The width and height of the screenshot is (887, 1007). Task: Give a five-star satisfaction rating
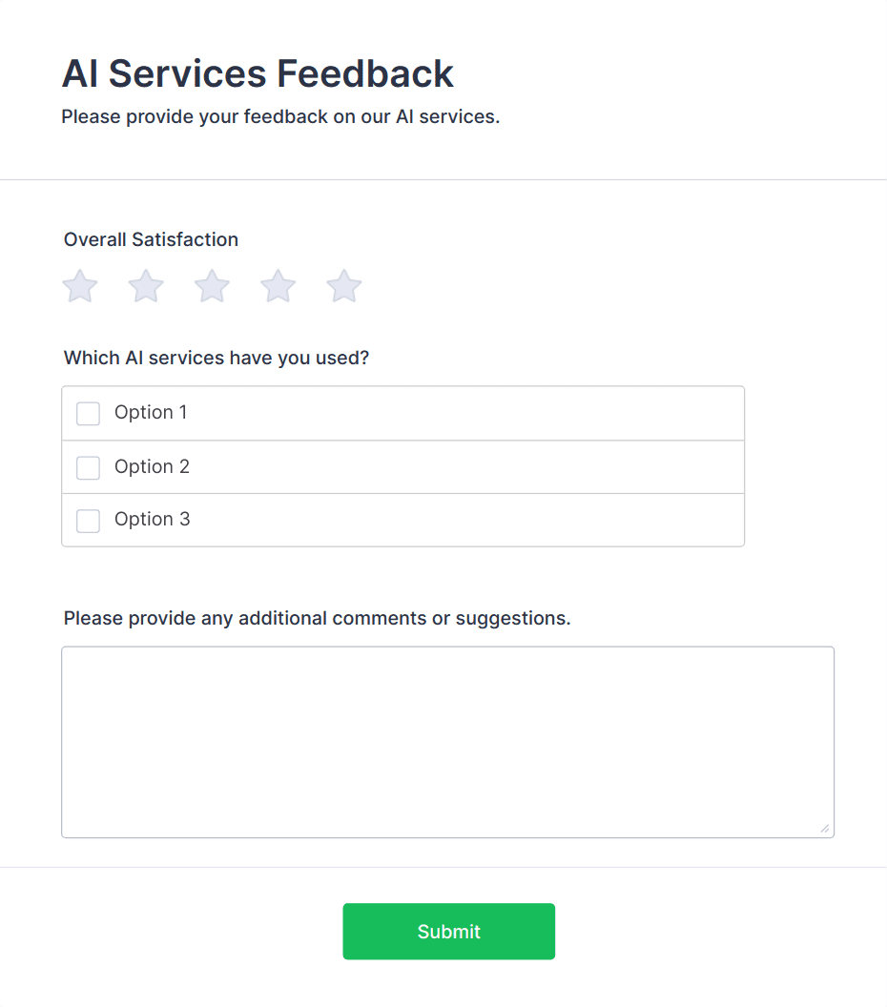(342, 285)
